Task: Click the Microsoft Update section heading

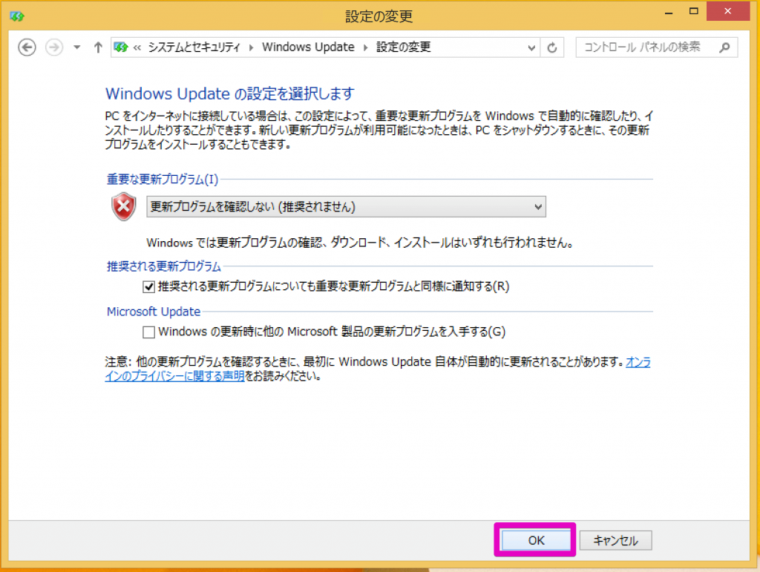Action: (154, 312)
